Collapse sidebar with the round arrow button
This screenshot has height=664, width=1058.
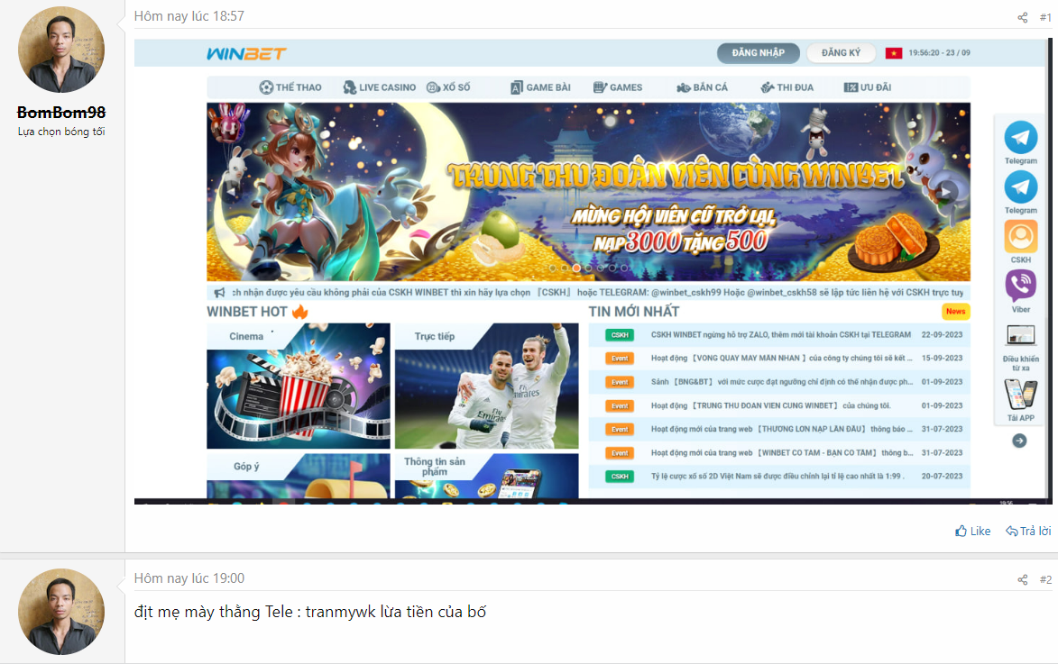point(1019,441)
